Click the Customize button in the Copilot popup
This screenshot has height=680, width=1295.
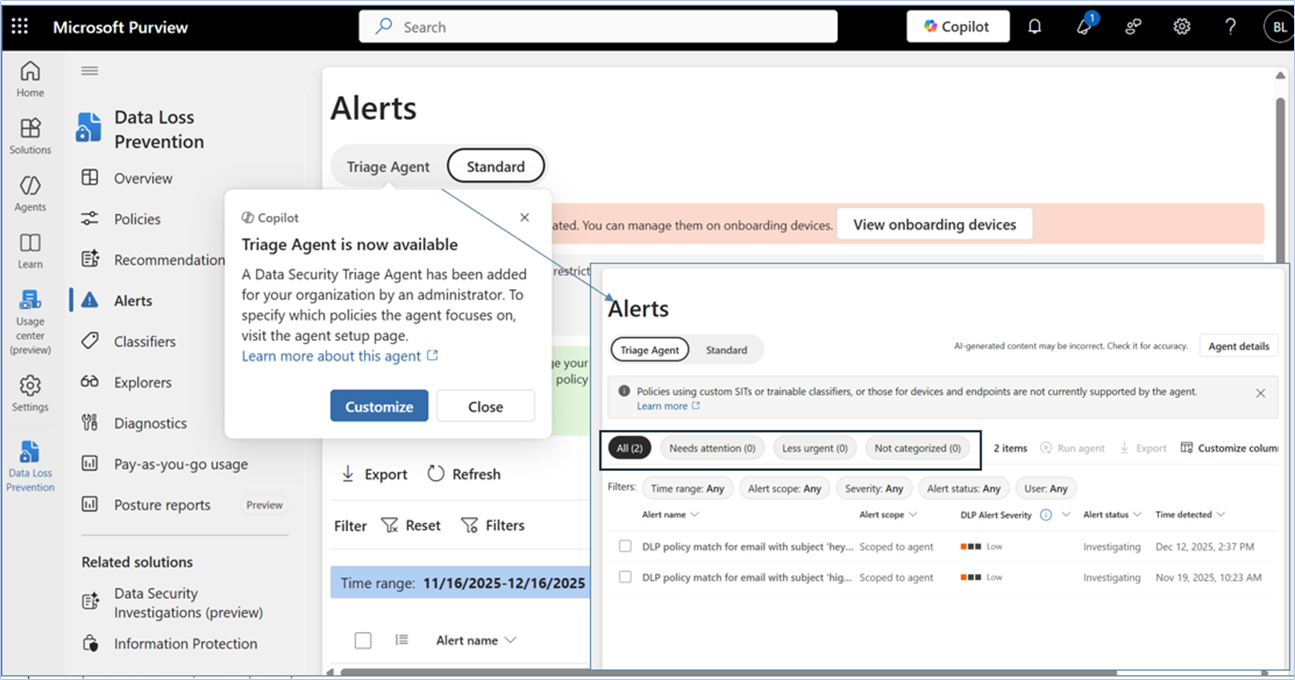click(379, 406)
